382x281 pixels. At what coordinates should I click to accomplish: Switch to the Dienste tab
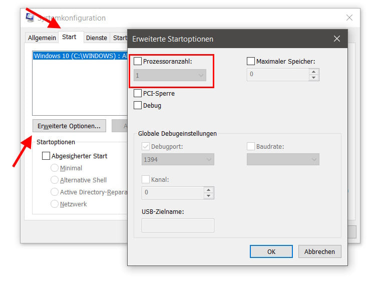click(97, 38)
